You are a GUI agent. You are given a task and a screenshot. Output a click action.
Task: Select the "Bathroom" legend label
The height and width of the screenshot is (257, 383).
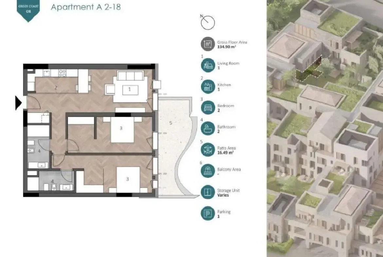(227, 127)
